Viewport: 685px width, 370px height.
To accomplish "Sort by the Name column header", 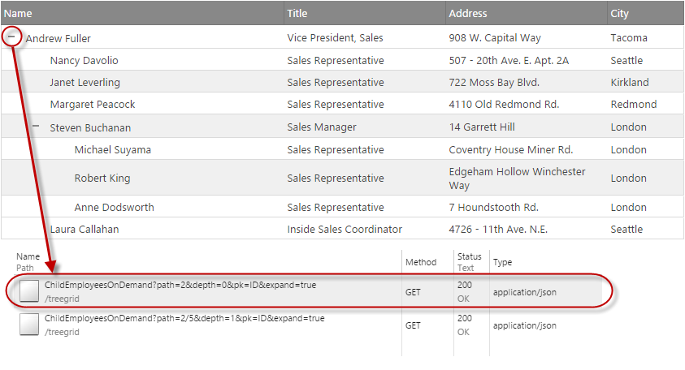I will (18, 13).
